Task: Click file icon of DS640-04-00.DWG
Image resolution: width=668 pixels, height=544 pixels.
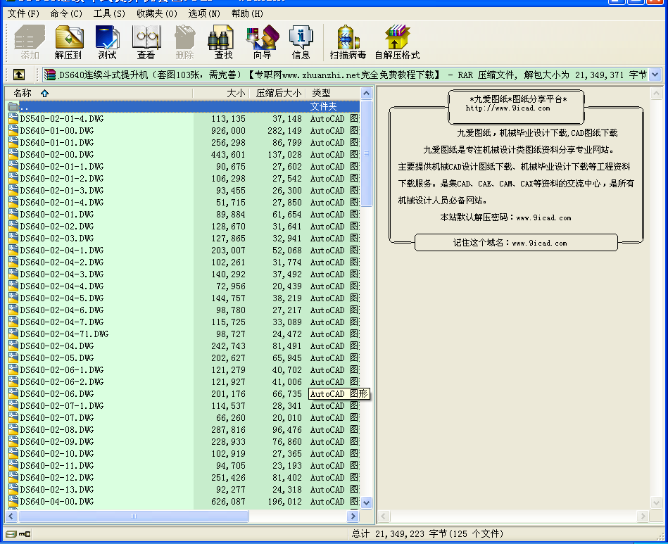Action: pos(13,502)
